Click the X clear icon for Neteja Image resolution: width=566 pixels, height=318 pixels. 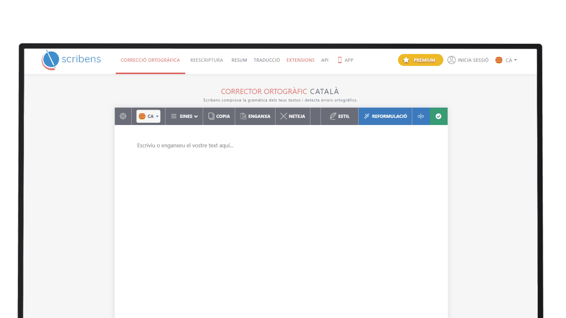283,116
